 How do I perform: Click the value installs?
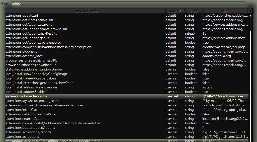(x=207, y=87)
